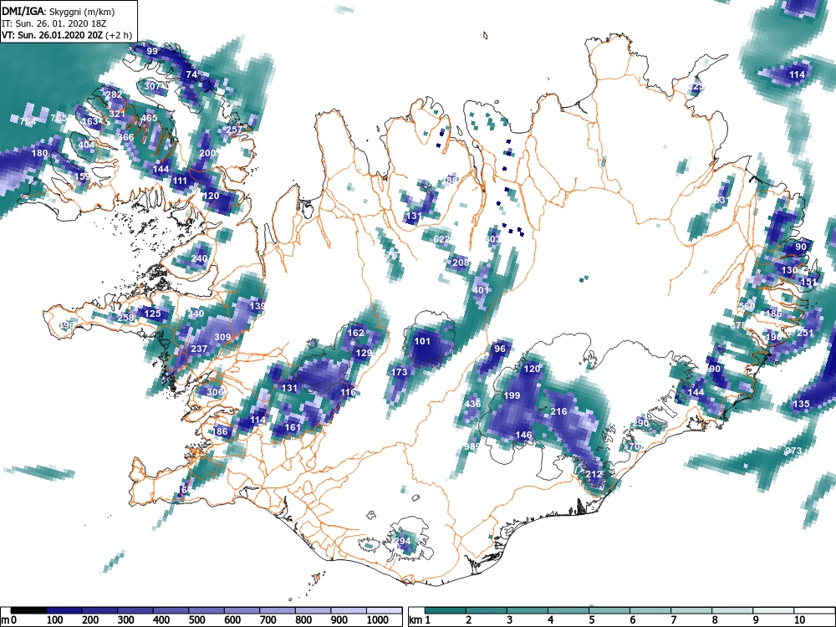This screenshot has width=836, height=627.
Task: Click the visibility value '309'
Action: click(222, 336)
